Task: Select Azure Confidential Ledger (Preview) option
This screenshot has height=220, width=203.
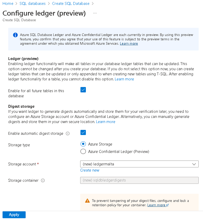Action: (x=83, y=151)
